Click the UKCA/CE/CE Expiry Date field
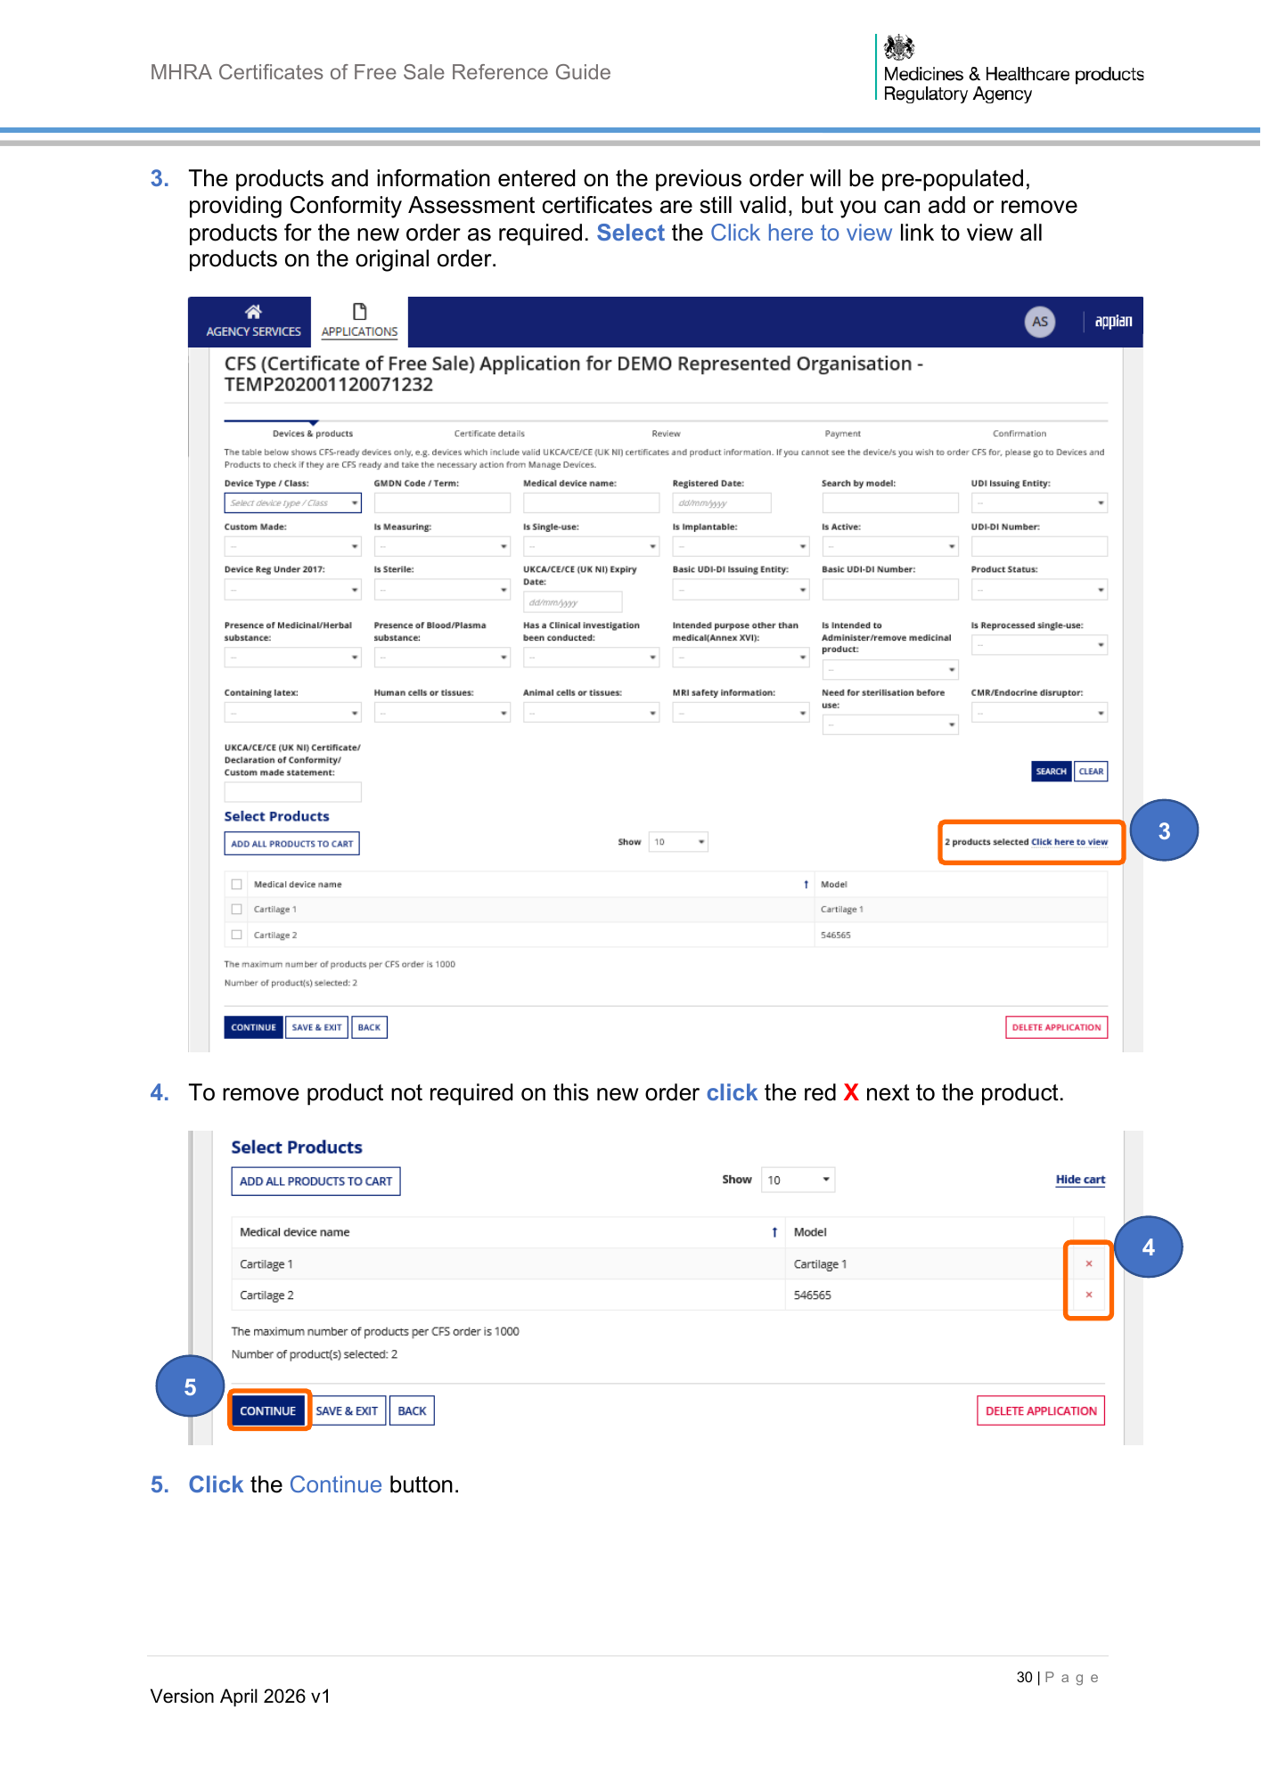This screenshot has width=1261, height=1782. tap(572, 602)
